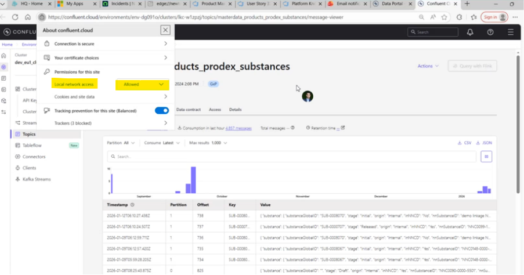The image size is (524, 275).
Task: Toggle tracking prevention for this site
Action: click(162, 111)
